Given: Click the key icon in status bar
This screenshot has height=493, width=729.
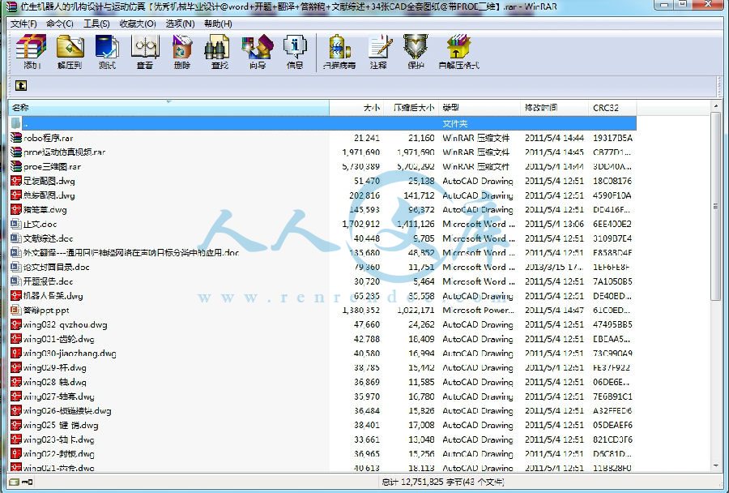Looking at the screenshot, I should tap(27, 482).
